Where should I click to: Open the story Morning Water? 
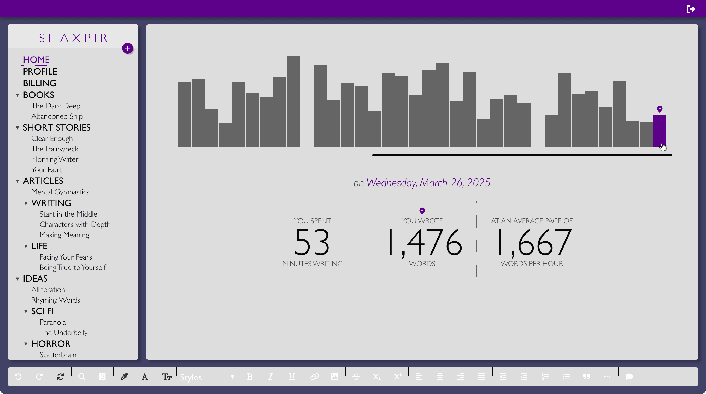[55, 159]
